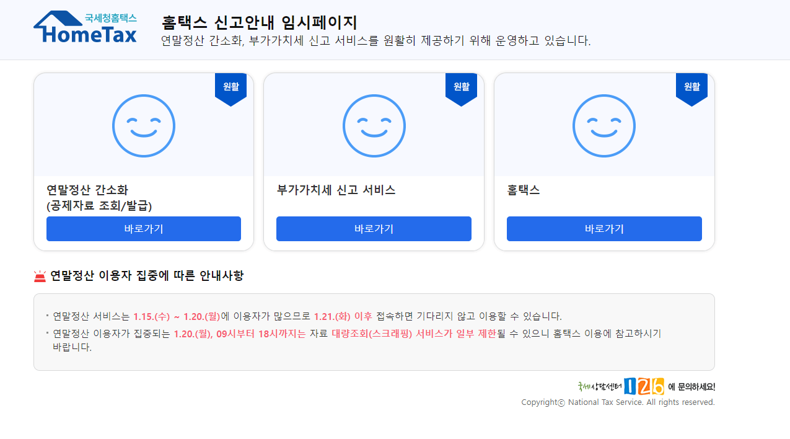Viewport: 790px width, 439px height.
Task: Click the 126 call center logo
Action: 644,386
